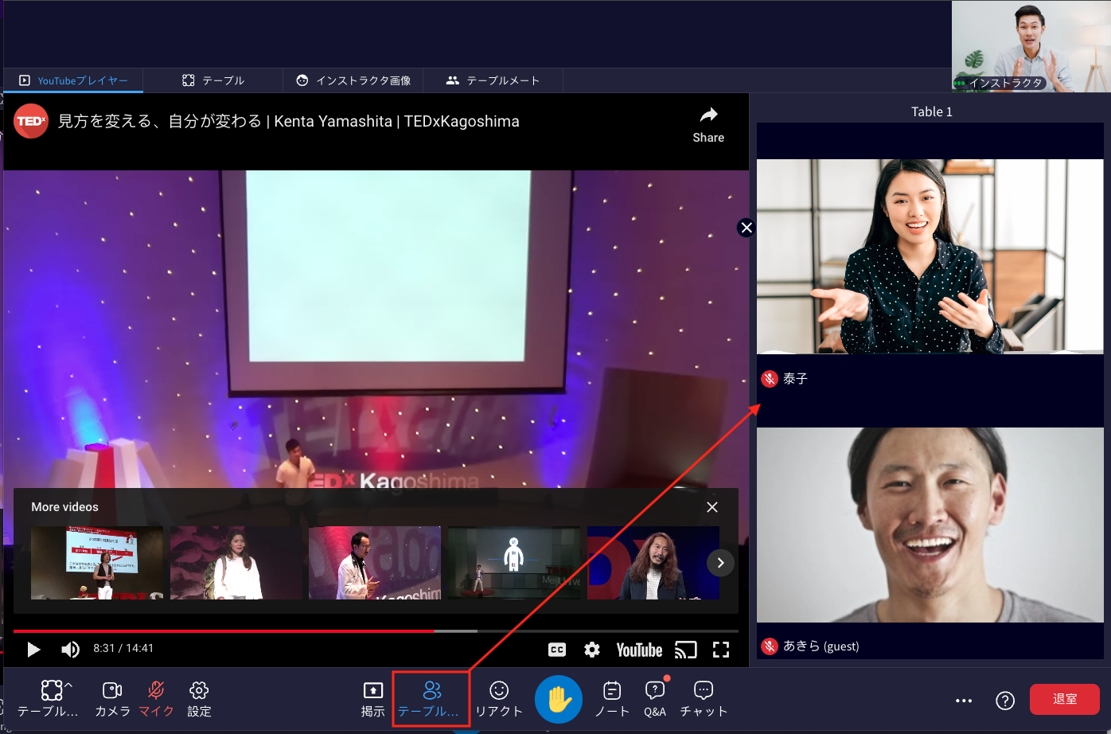Open the three-dot more options menu
This screenshot has width=1111, height=734.
tap(964, 701)
